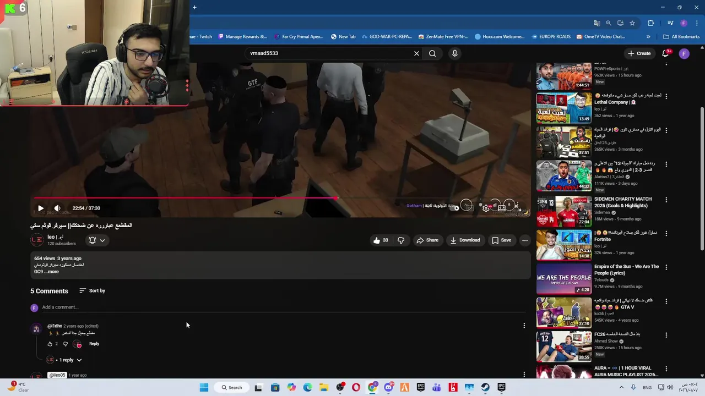This screenshot has height=396, width=705.
Task: Open Manage Rewards bookmark
Action: click(243, 37)
